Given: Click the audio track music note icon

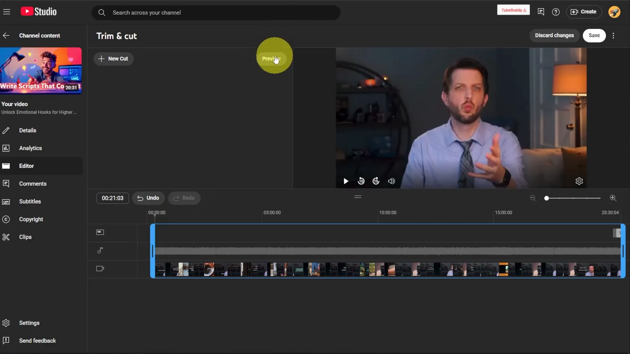Looking at the screenshot, I should pyautogui.click(x=100, y=250).
